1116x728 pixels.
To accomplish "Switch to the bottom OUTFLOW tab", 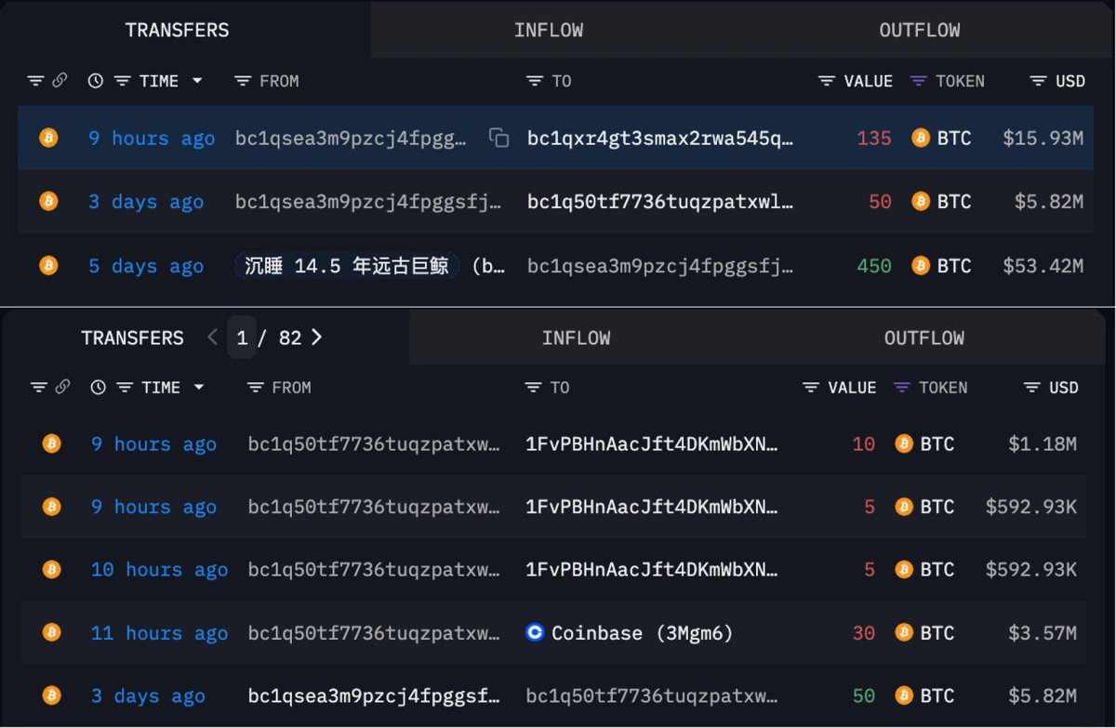I will coord(924,338).
